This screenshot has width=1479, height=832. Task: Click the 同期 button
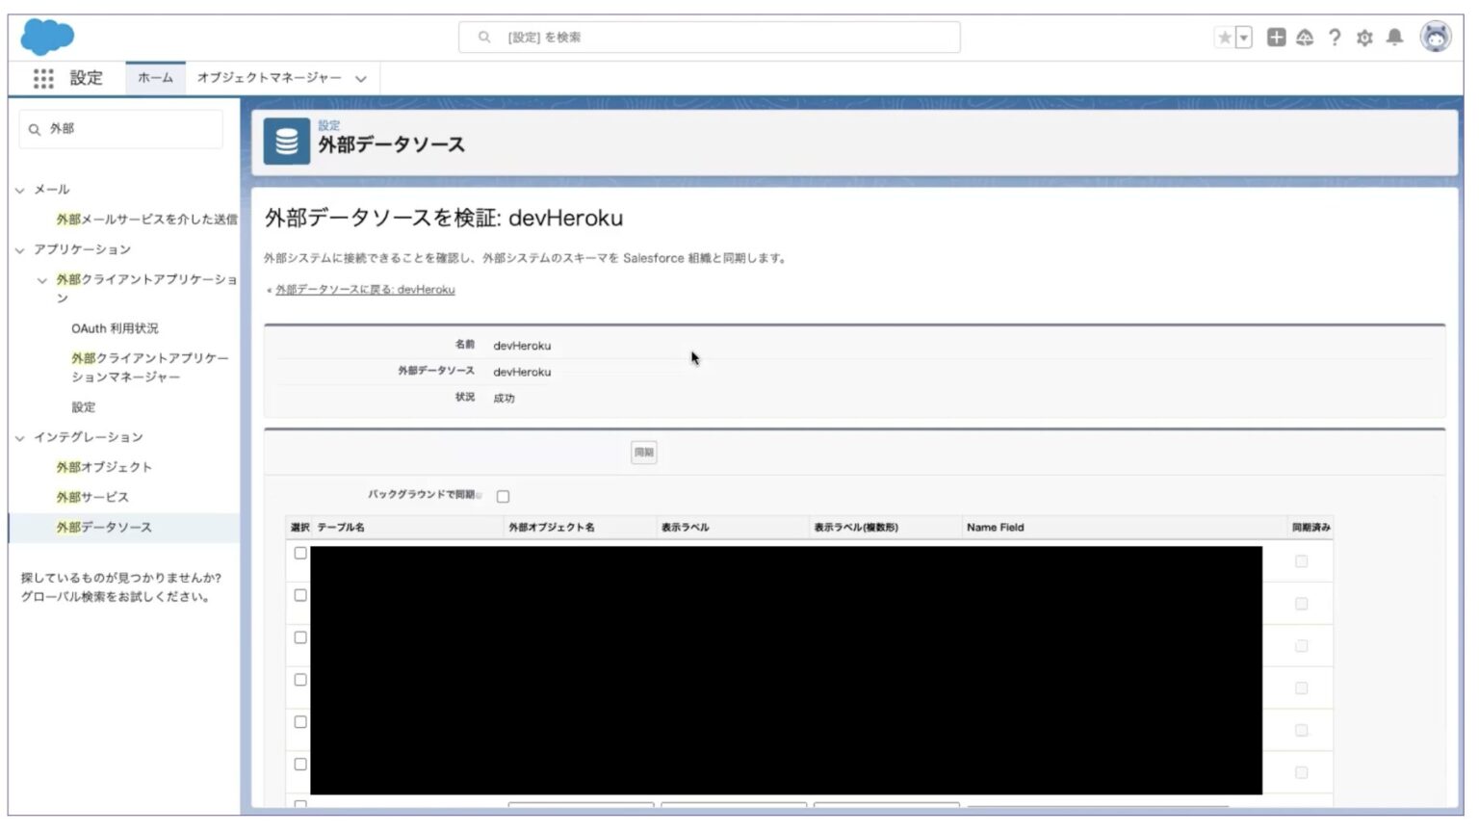642,452
